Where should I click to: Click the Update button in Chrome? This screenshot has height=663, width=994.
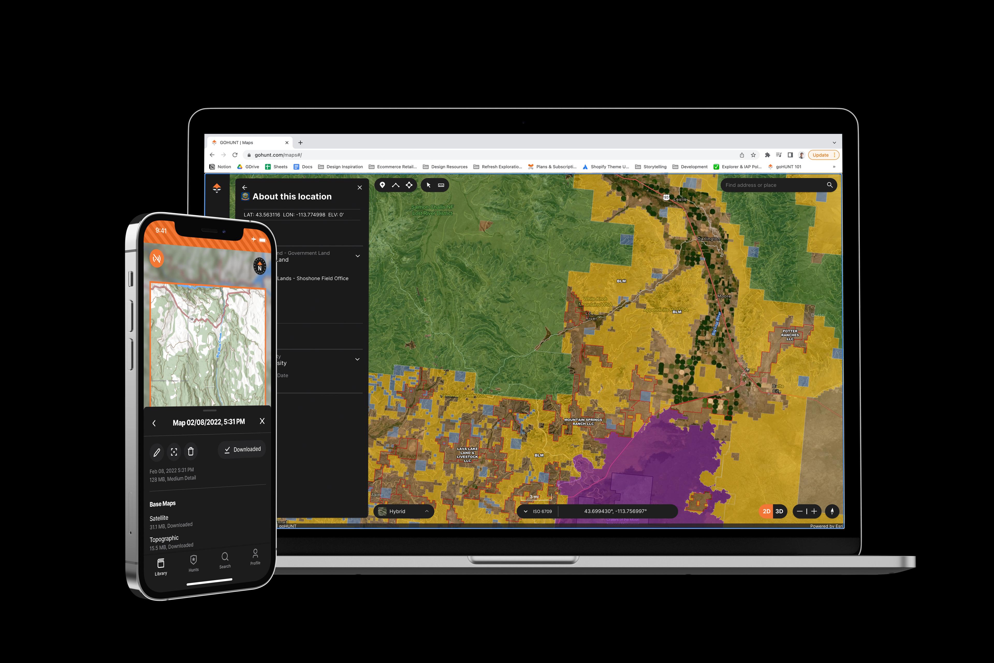[x=821, y=155]
